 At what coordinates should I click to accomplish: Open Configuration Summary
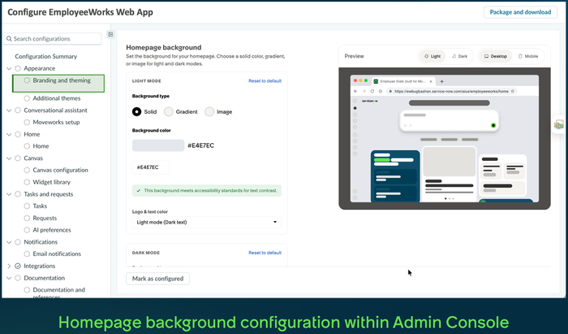point(46,57)
